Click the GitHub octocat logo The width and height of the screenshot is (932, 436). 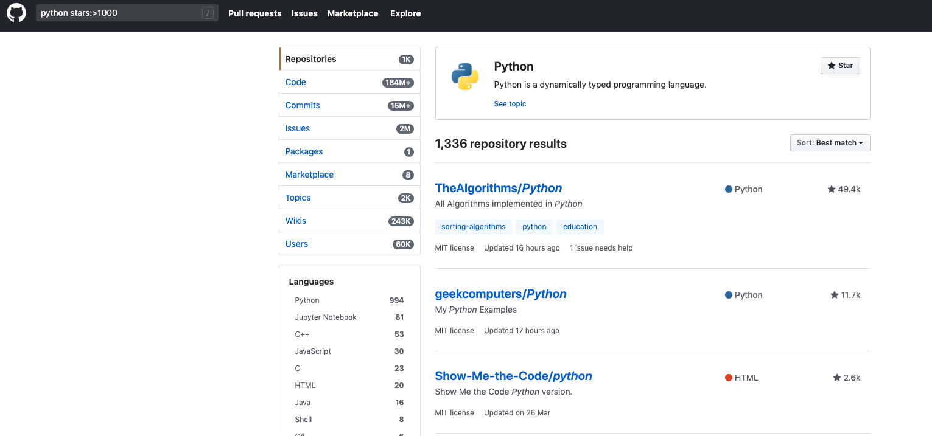click(16, 13)
